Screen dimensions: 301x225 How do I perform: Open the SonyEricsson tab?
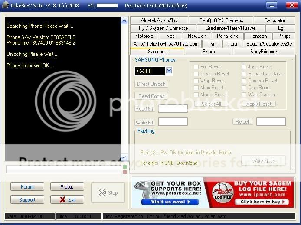(264, 52)
